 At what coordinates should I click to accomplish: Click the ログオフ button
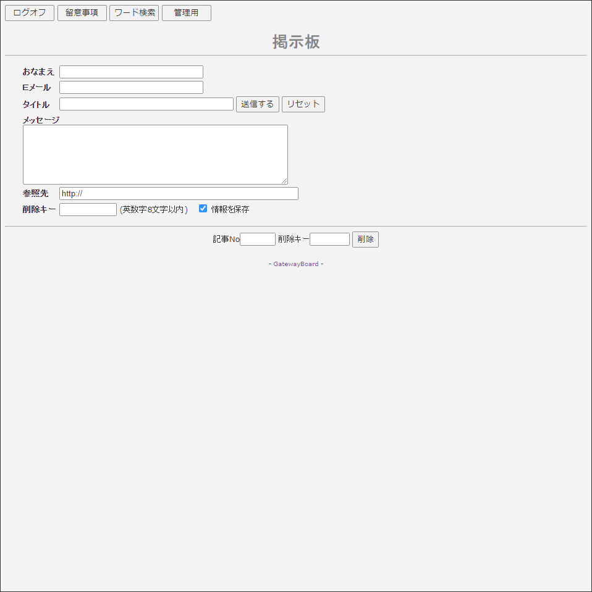[x=30, y=13]
